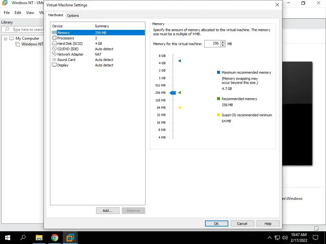
Task: Select the My Computer tree label
Action: coord(27,38)
